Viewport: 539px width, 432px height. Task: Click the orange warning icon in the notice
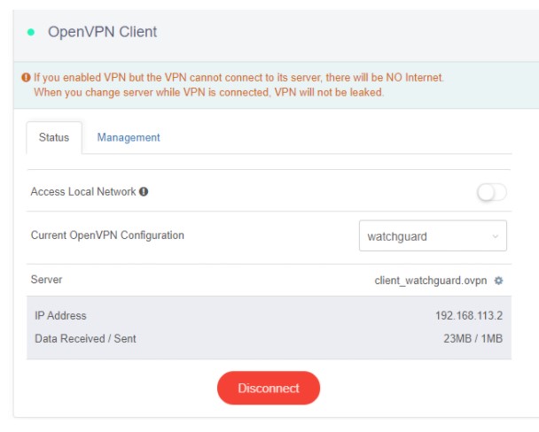26,78
